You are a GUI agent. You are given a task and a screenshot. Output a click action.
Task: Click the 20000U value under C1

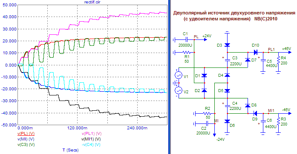(185, 45)
